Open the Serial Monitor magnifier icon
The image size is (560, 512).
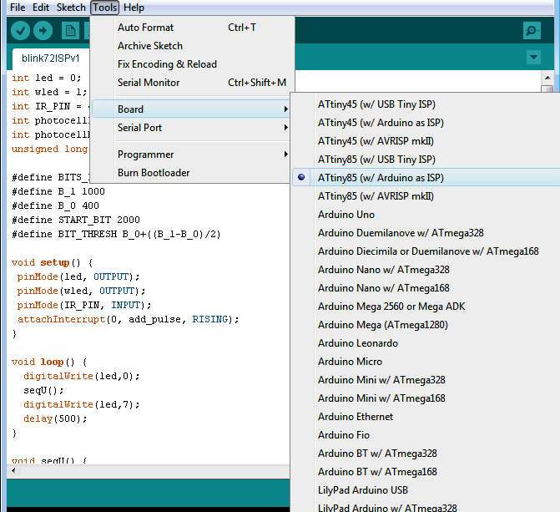click(x=532, y=31)
